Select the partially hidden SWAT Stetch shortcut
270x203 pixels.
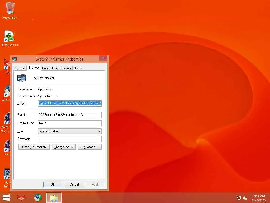click(x=6, y=123)
